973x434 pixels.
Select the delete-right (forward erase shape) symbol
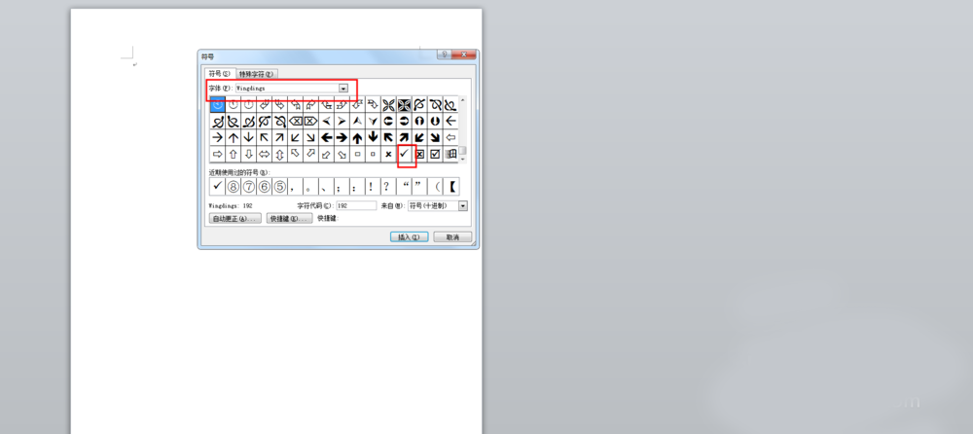311,121
